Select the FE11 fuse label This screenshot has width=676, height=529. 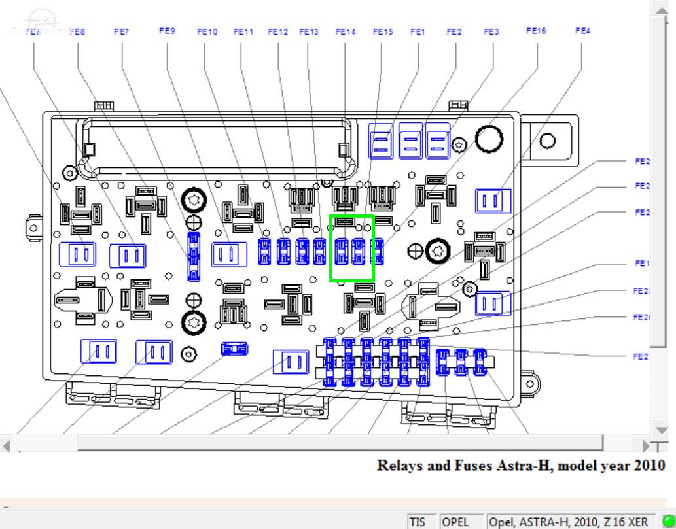(243, 31)
